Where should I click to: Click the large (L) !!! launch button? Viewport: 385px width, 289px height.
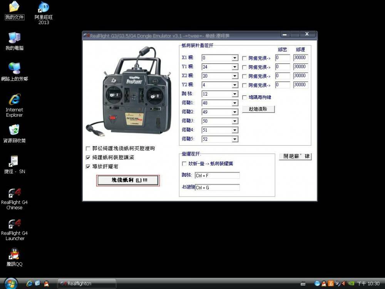128,180
